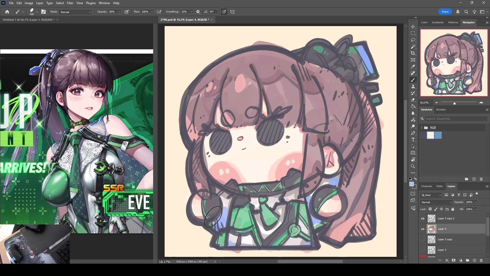Click the Navigator zoom slider handle
This screenshot has height=276, width=490.
pos(455,103)
